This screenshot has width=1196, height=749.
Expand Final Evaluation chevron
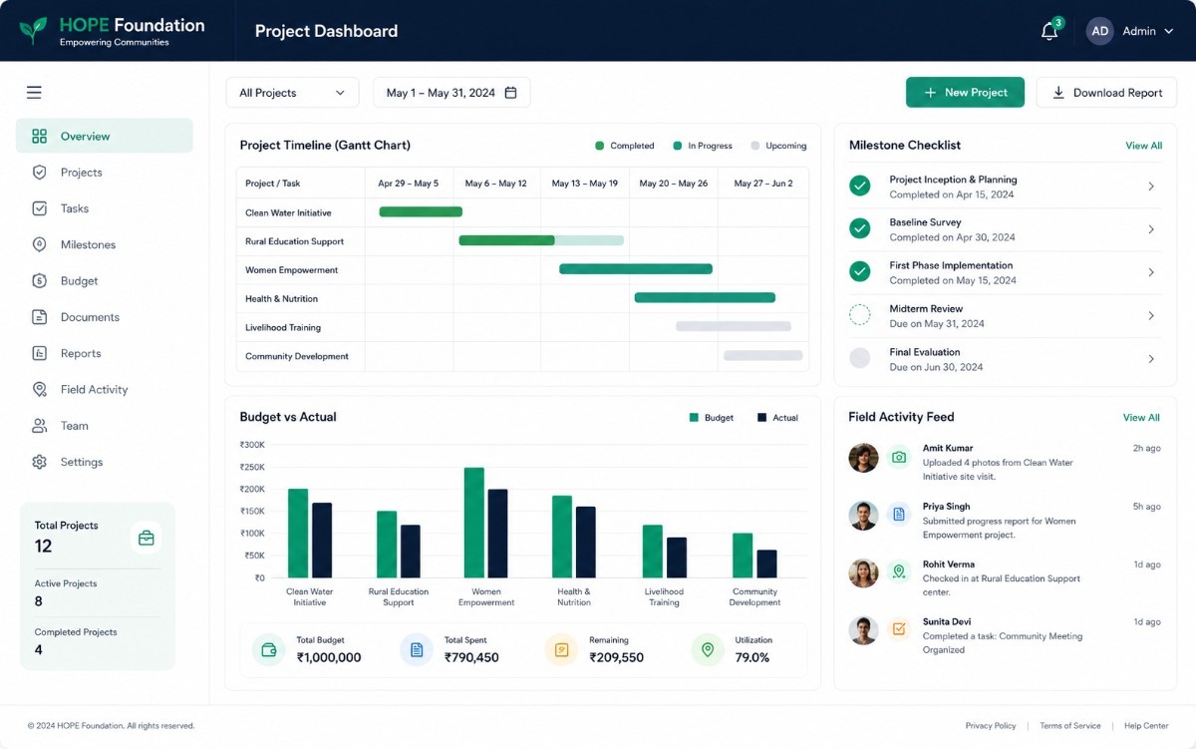pos(1151,359)
